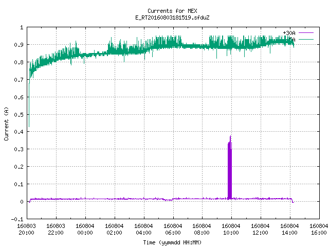Click y-axis tick label "0.3"

tap(19, 149)
